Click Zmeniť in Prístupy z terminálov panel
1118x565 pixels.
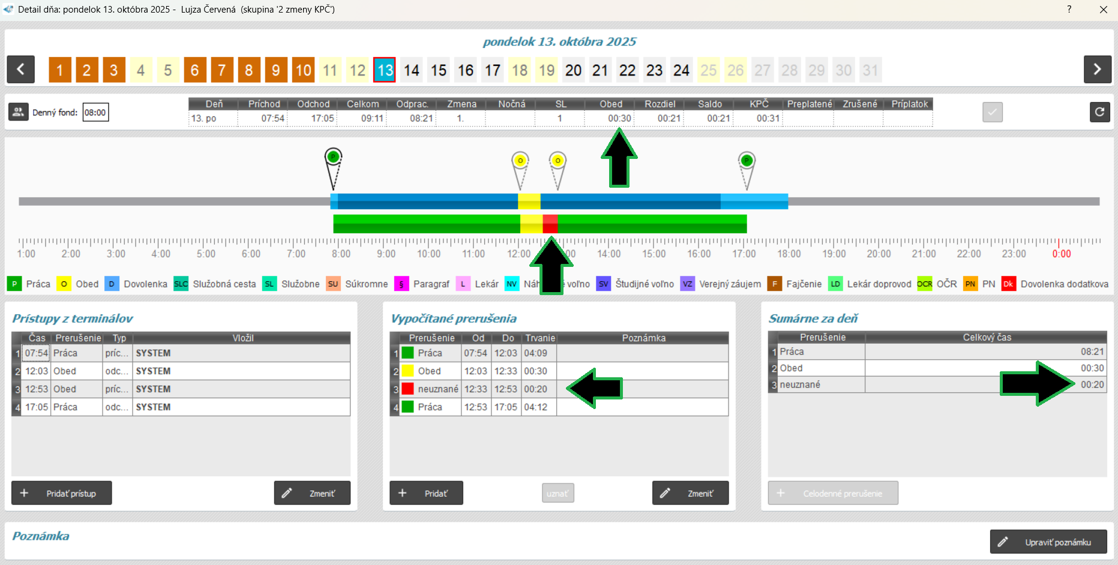[x=312, y=493]
